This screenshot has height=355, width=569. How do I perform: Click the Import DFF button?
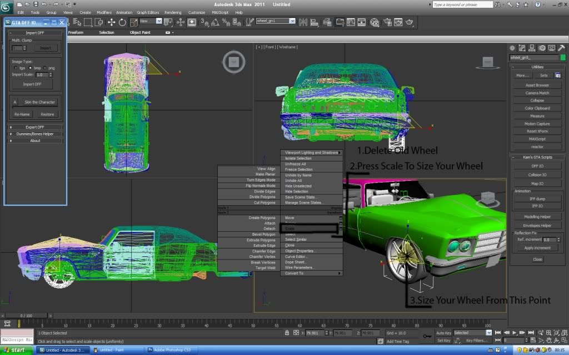point(32,84)
